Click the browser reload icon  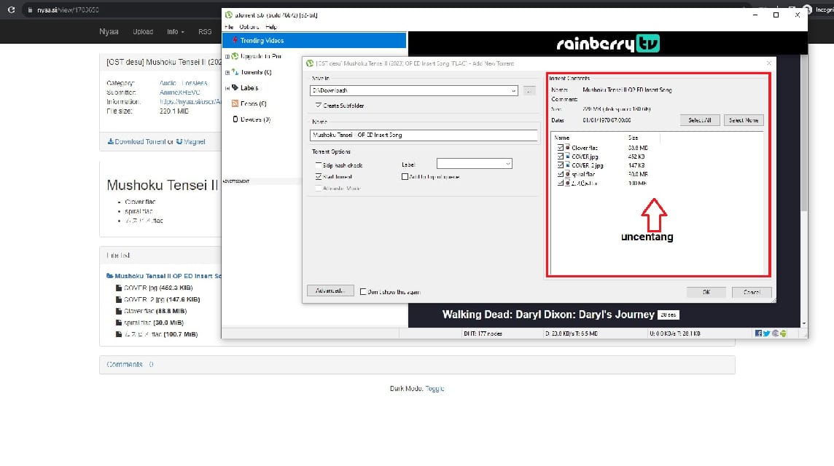pyautogui.click(x=11, y=9)
